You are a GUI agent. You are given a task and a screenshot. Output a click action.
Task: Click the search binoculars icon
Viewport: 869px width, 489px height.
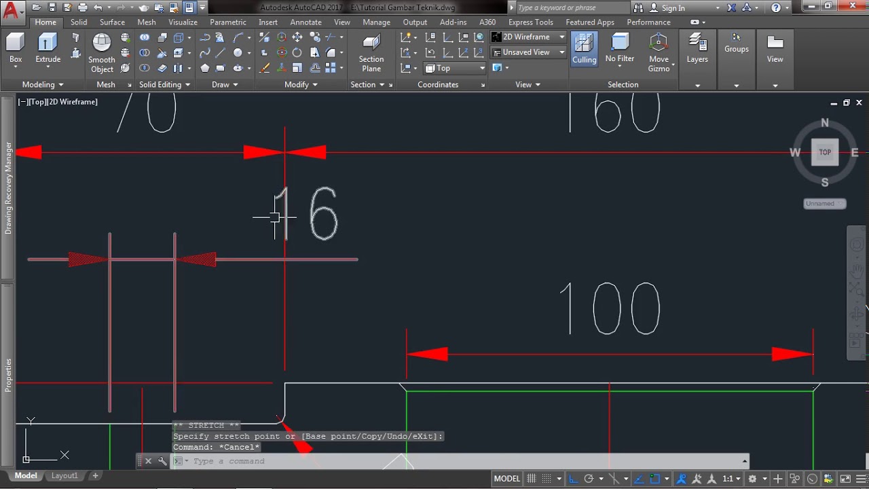(638, 7)
